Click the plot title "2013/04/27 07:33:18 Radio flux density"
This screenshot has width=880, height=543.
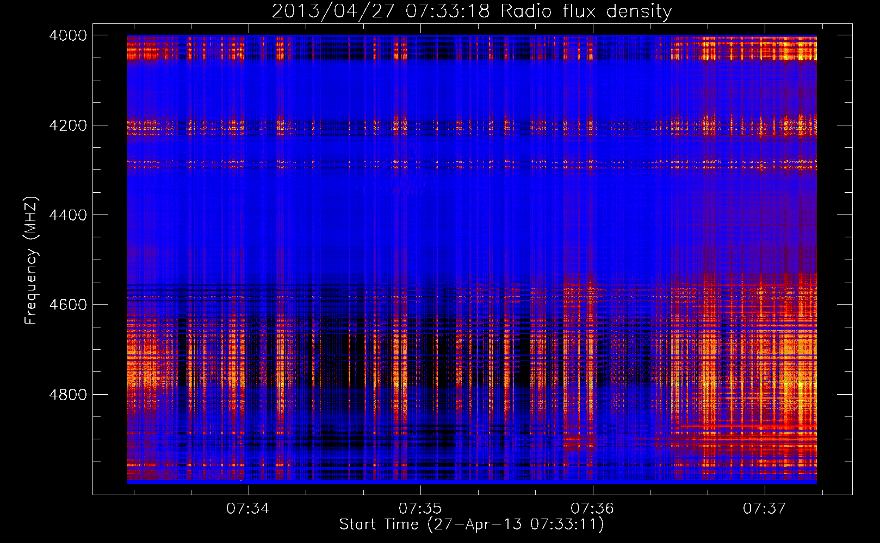[x=472, y=11]
